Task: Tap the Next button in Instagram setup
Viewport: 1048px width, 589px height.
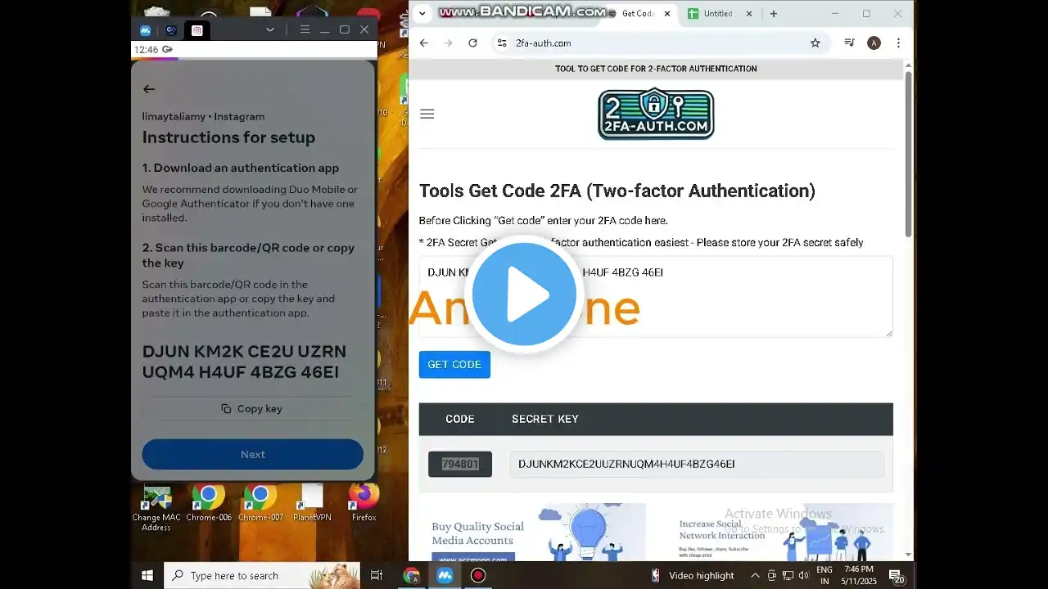Action: tap(252, 454)
